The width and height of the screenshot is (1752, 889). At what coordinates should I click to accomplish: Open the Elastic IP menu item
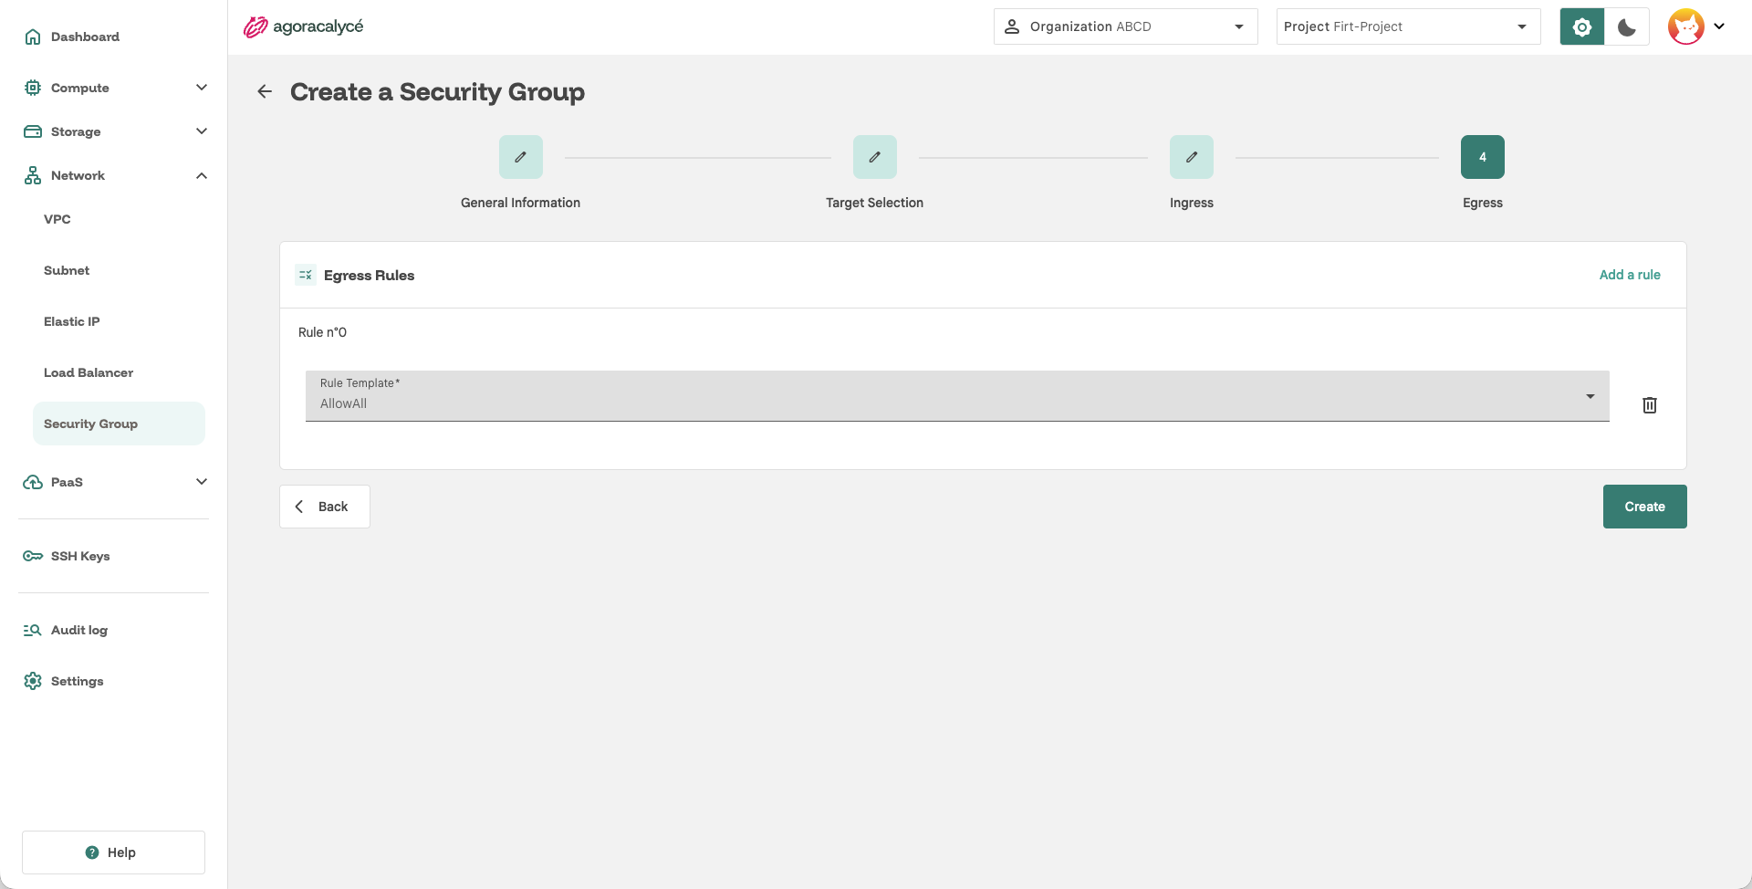click(72, 321)
